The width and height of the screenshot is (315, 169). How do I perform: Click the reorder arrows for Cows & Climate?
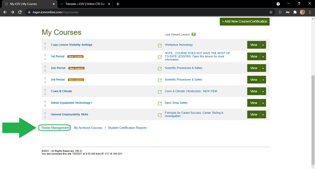[45, 92]
